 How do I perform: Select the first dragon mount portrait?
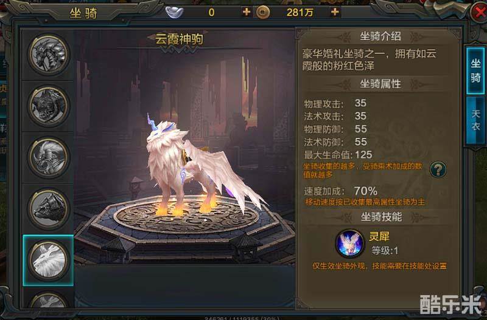tap(49, 54)
